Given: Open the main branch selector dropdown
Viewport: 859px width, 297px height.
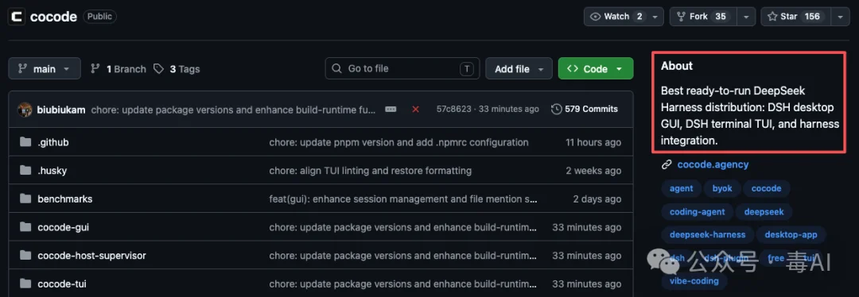Looking at the screenshot, I should click(x=45, y=68).
